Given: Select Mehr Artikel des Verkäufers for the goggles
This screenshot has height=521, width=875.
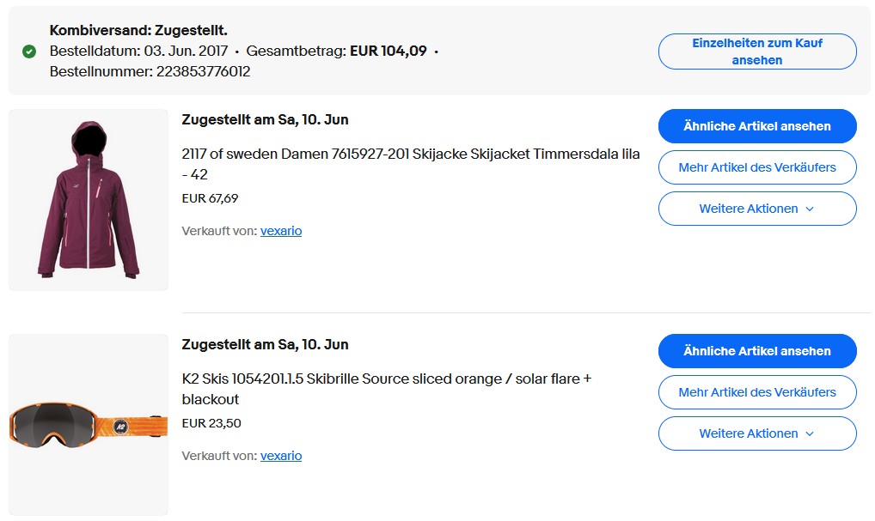Looking at the screenshot, I should click(x=756, y=392).
